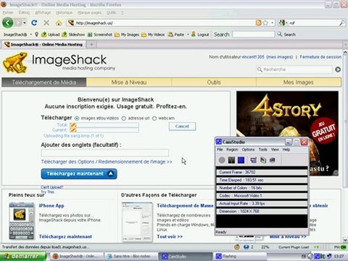This screenshot has height=261, width=348.
Task: Open the Firefox Affichage menu
Action: (43, 12)
